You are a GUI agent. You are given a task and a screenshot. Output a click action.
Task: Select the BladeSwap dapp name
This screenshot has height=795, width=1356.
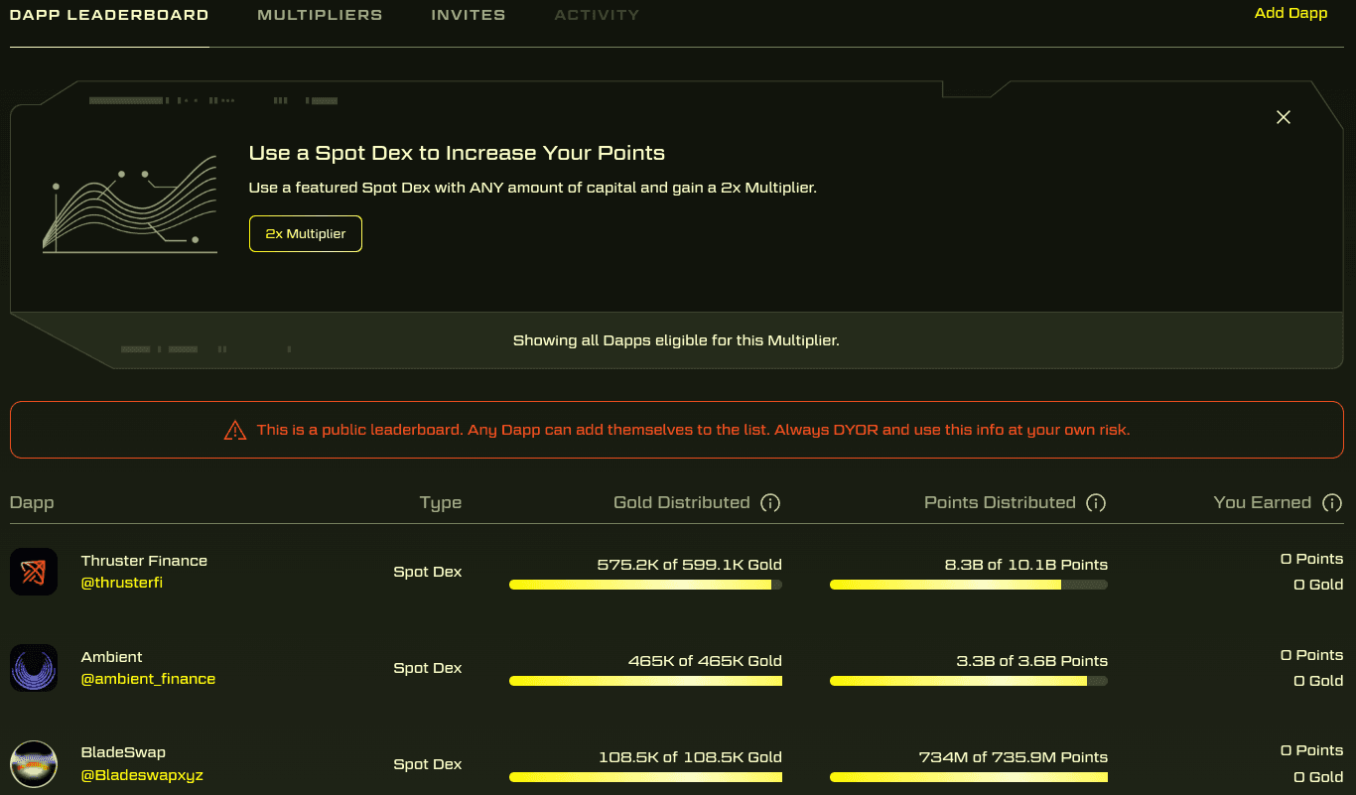click(123, 752)
